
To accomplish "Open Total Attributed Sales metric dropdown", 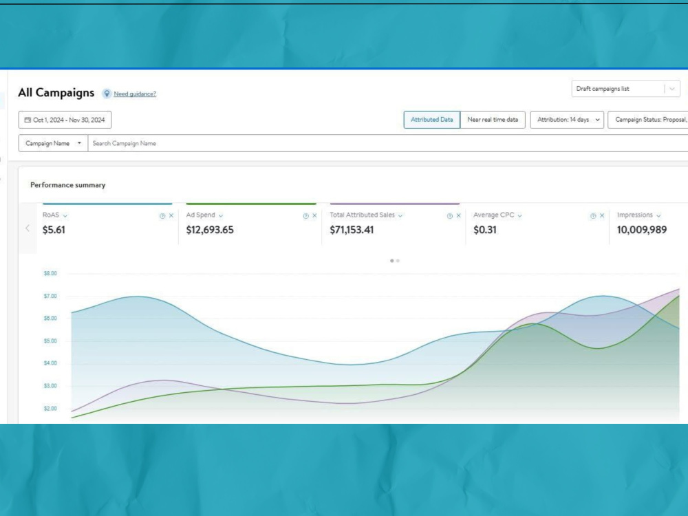I will pos(400,216).
